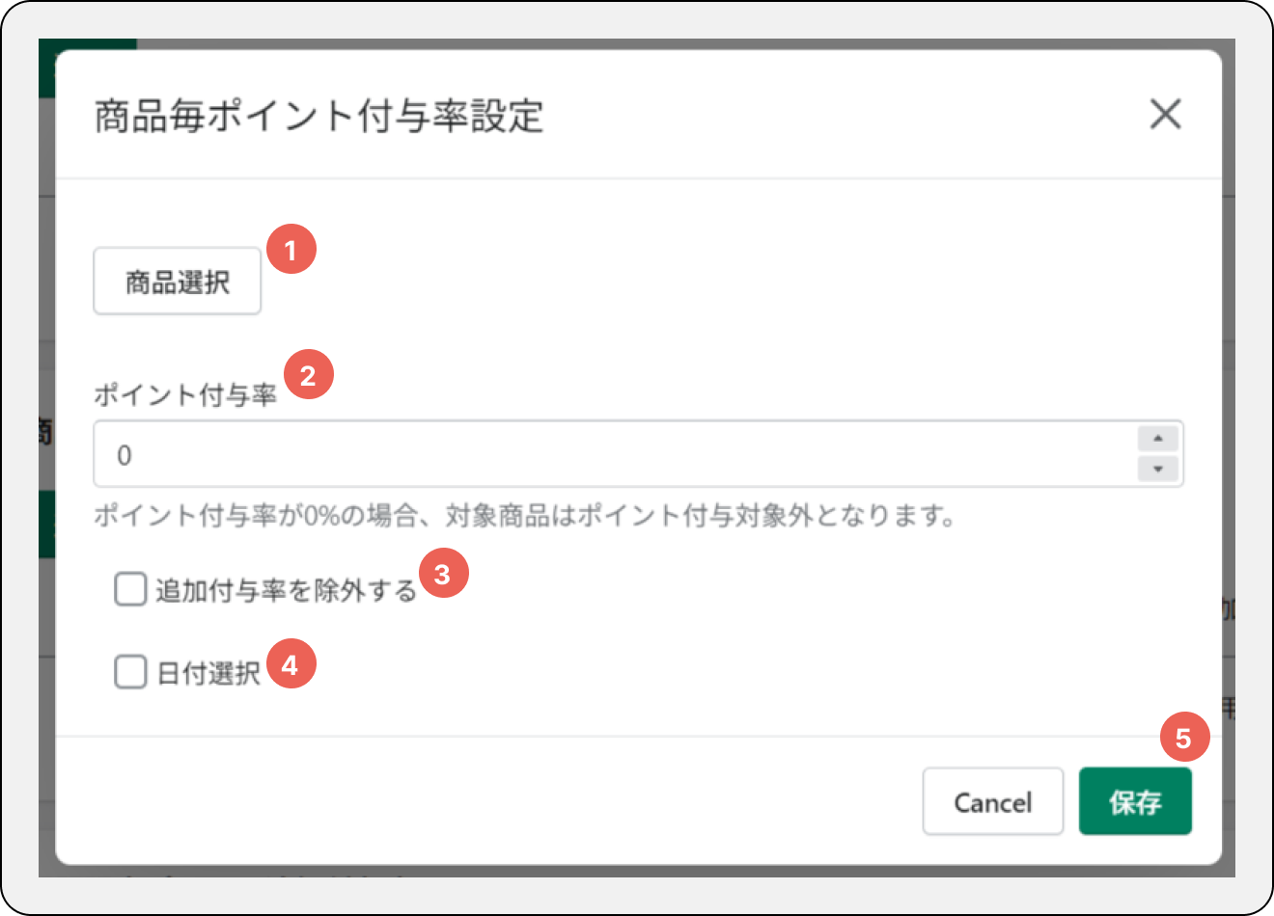
Task: Click the 追加付与率を除外する label text
Action: coord(286,590)
